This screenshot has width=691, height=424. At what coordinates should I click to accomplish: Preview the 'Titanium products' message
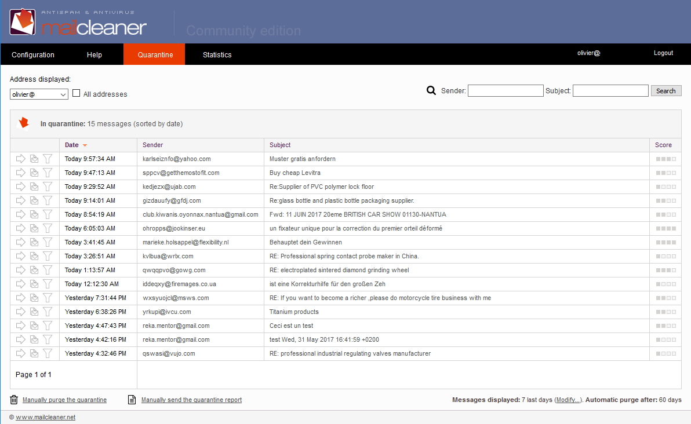point(34,312)
